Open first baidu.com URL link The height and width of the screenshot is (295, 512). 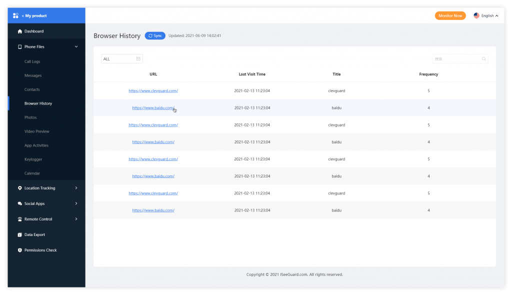(153, 108)
